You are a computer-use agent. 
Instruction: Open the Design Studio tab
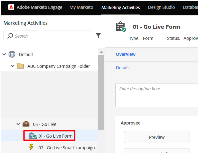[x=161, y=7]
